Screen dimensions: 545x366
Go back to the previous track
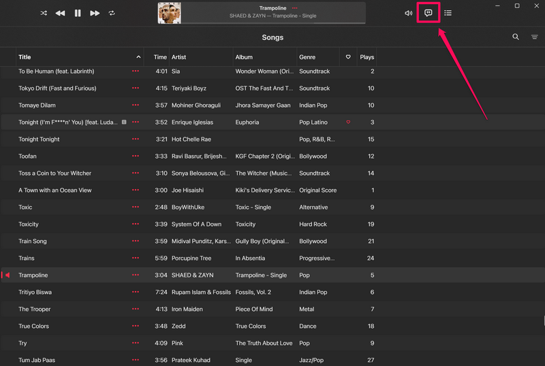coord(61,13)
